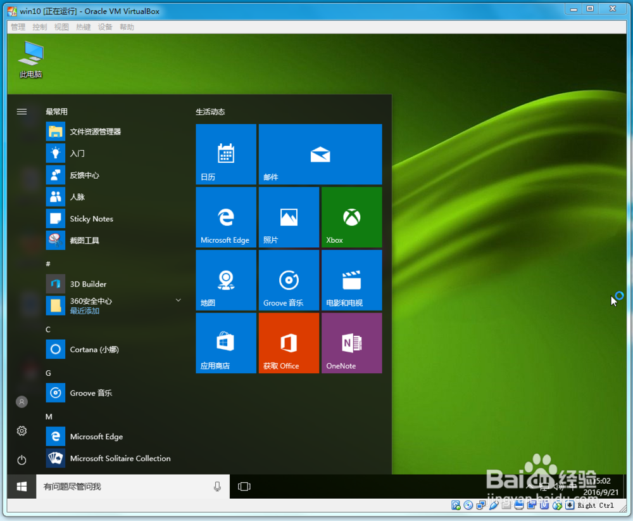The width and height of the screenshot is (633, 521).
Task: Open the 管理 menu in VirtualBox
Action: click(x=18, y=27)
